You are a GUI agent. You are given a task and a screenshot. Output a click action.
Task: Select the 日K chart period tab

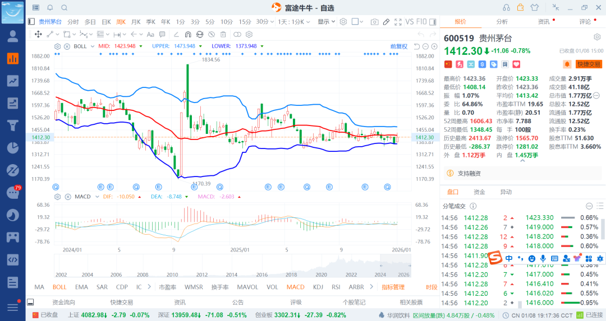[x=106, y=22]
